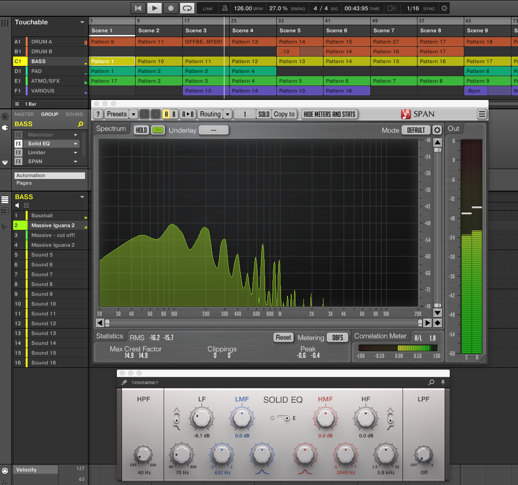Open the settings gear next to SYNC

pyautogui.click(x=444, y=8)
